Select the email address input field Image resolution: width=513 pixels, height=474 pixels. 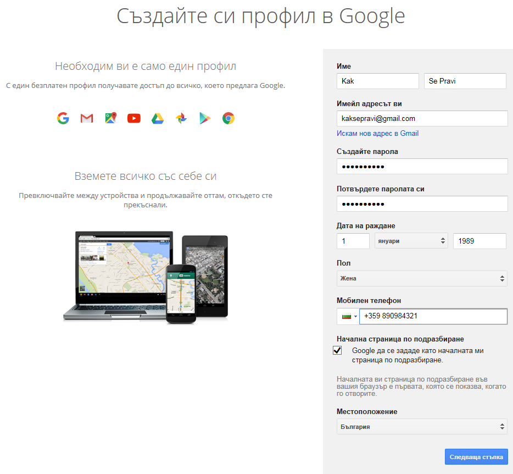click(x=421, y=118)
